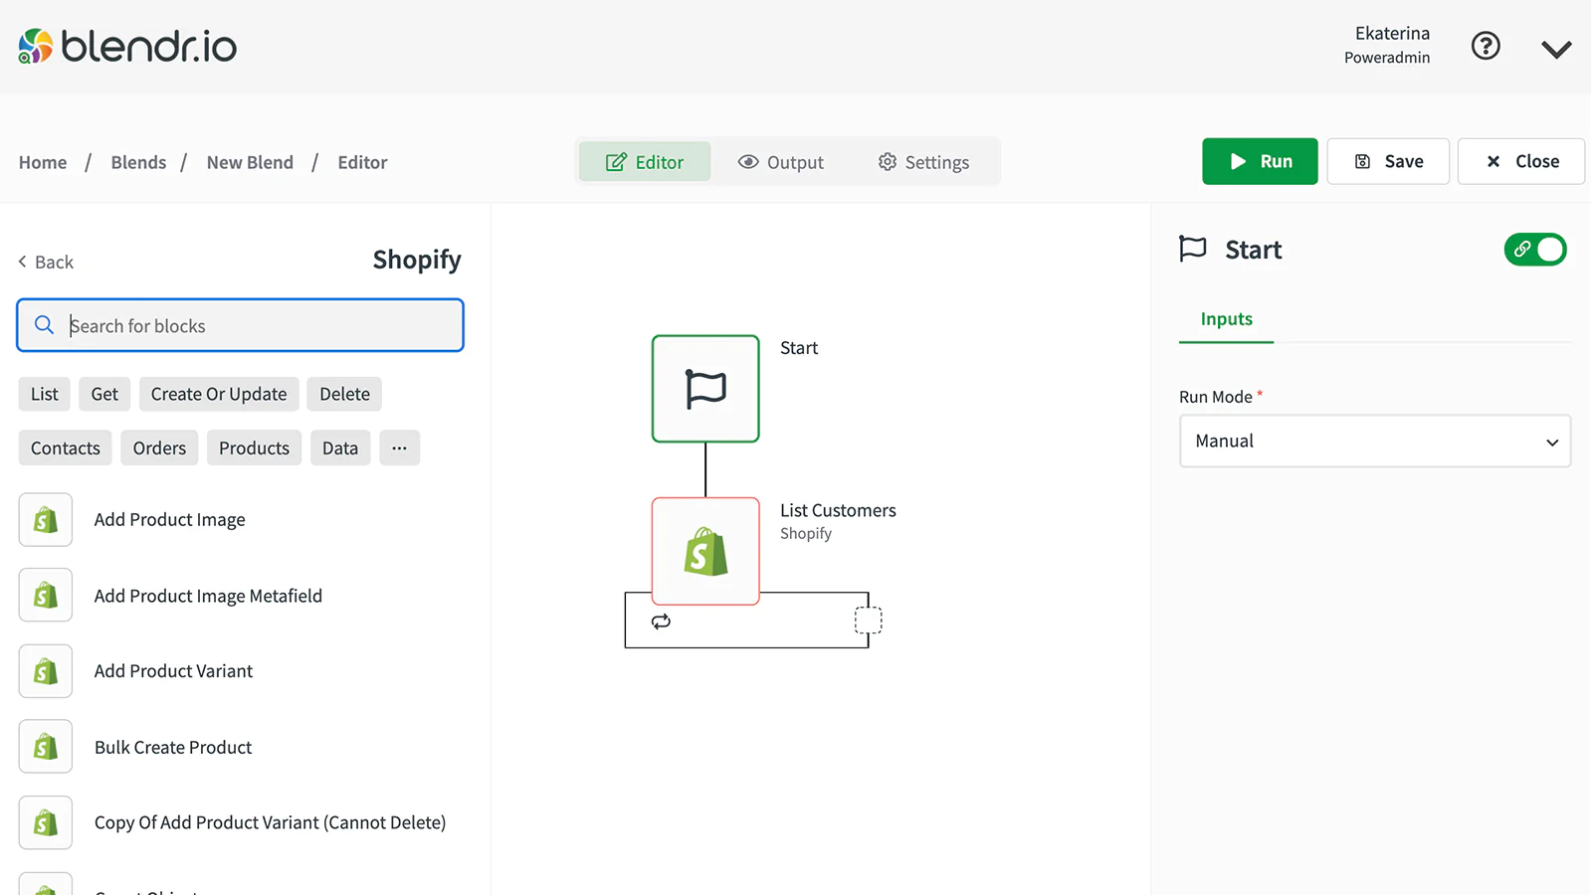Switch to the Output tab

(x=781, y=161)
